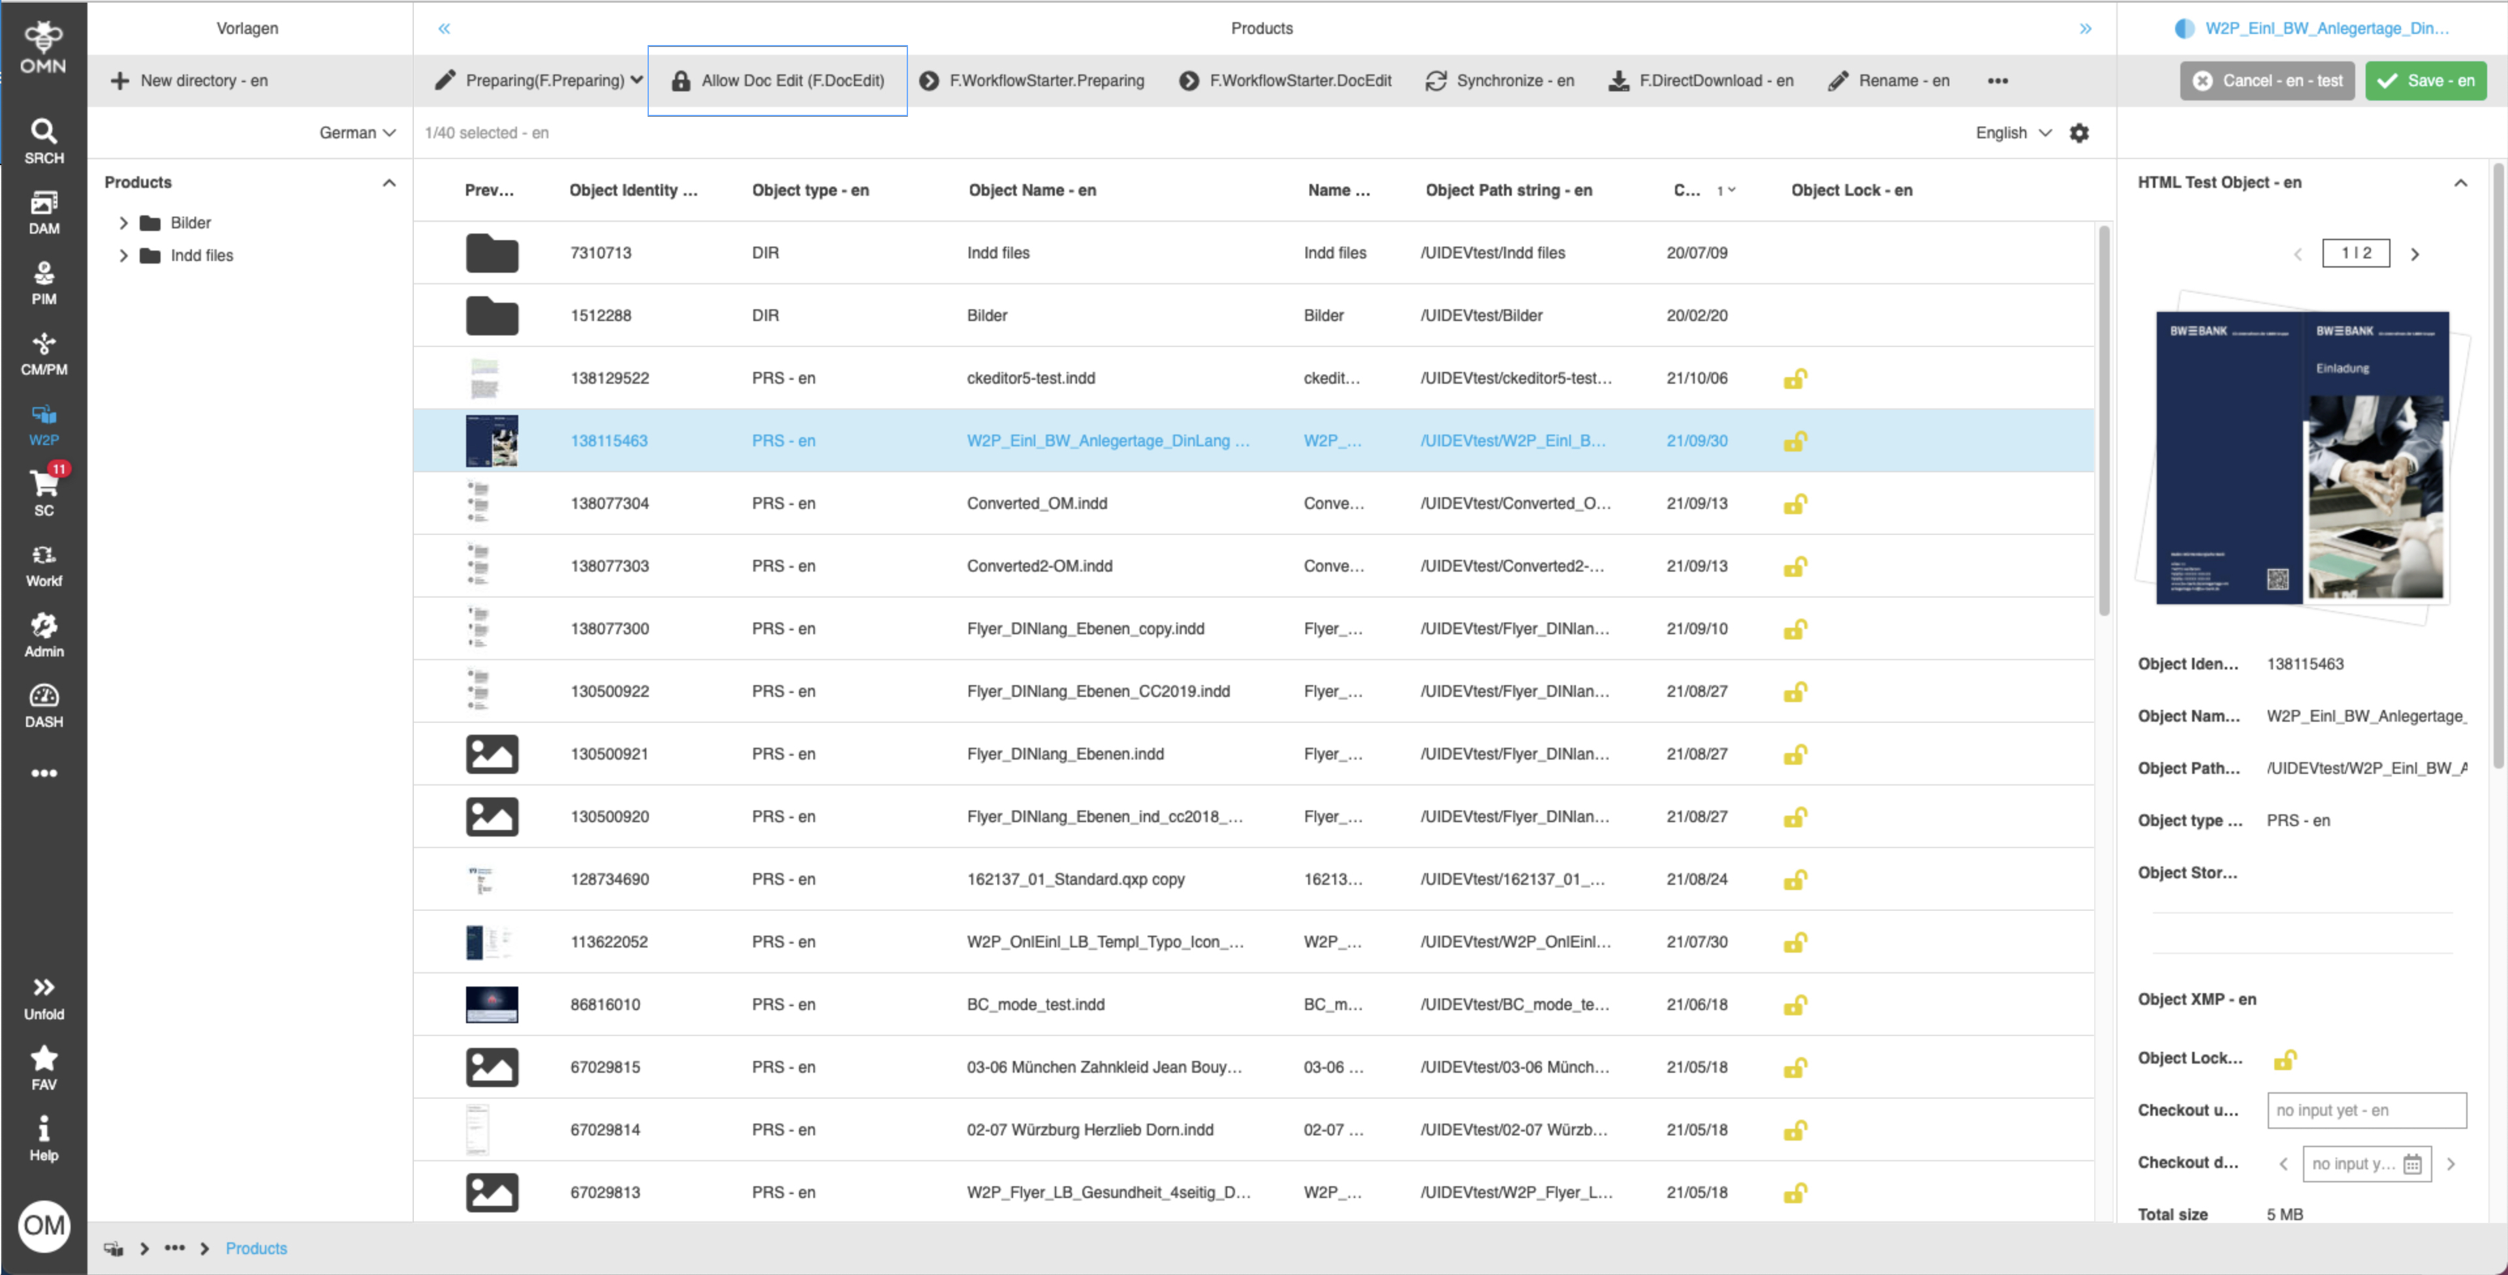Open the PIM module icon

tap(43, 283)
